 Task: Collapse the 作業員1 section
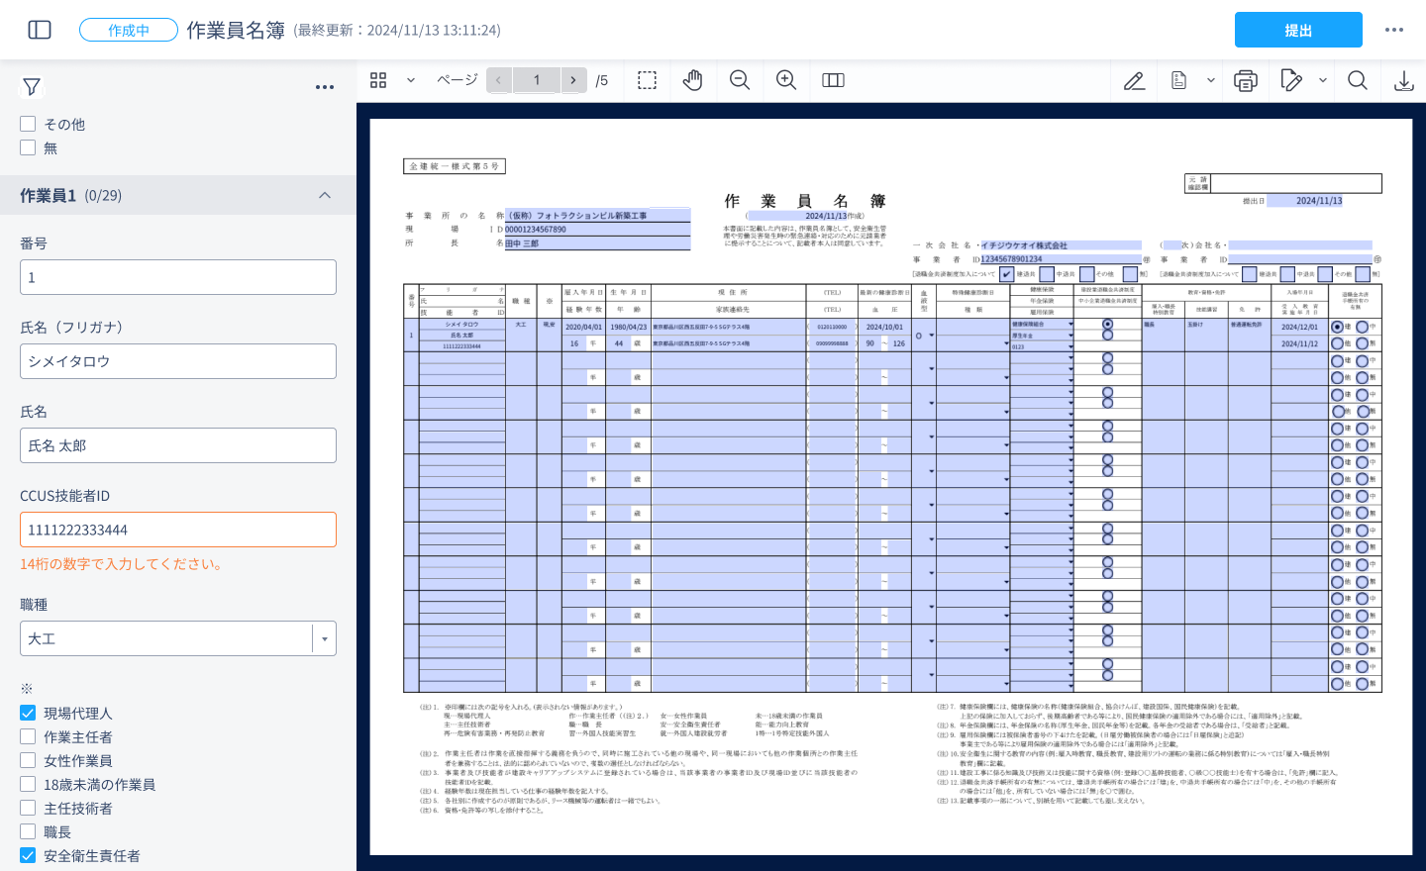click(x=324, y=195)
